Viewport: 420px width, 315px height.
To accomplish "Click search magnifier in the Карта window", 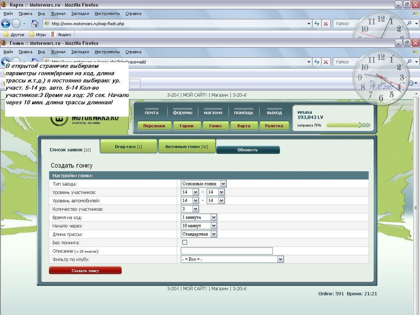I will 409,23.
